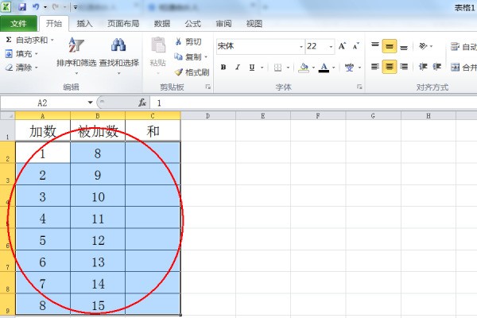The width and height of the screenshot is (477, 318).
Task: Click the font color A swatch
Action: click(x=324, y=68)
